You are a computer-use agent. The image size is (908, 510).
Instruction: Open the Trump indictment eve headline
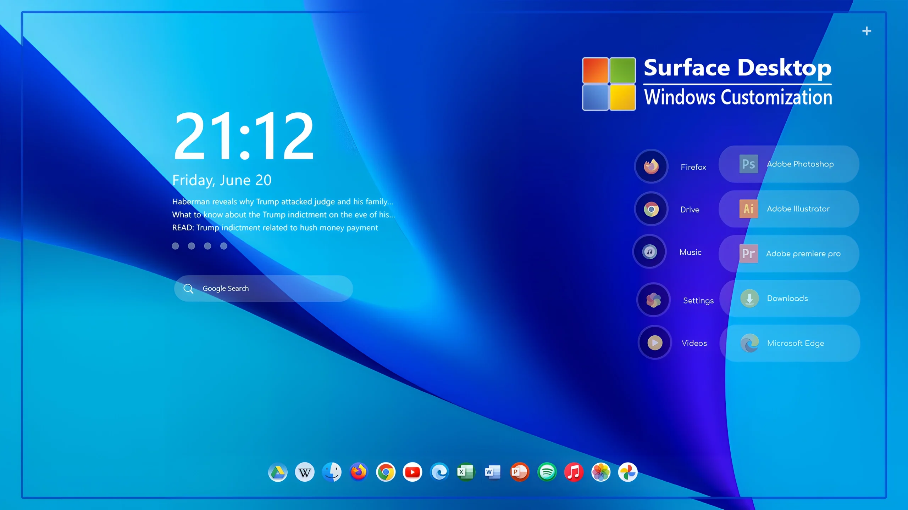(x=283, y=215)
